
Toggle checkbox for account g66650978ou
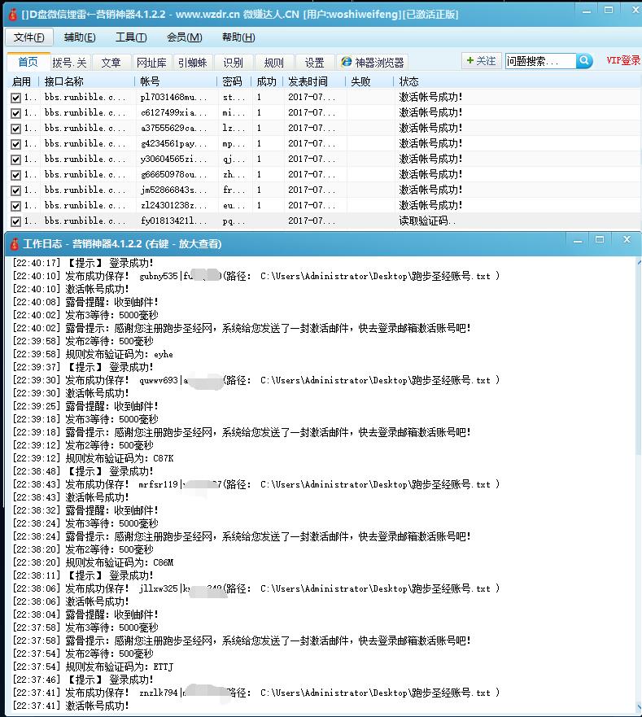point(15,175)
